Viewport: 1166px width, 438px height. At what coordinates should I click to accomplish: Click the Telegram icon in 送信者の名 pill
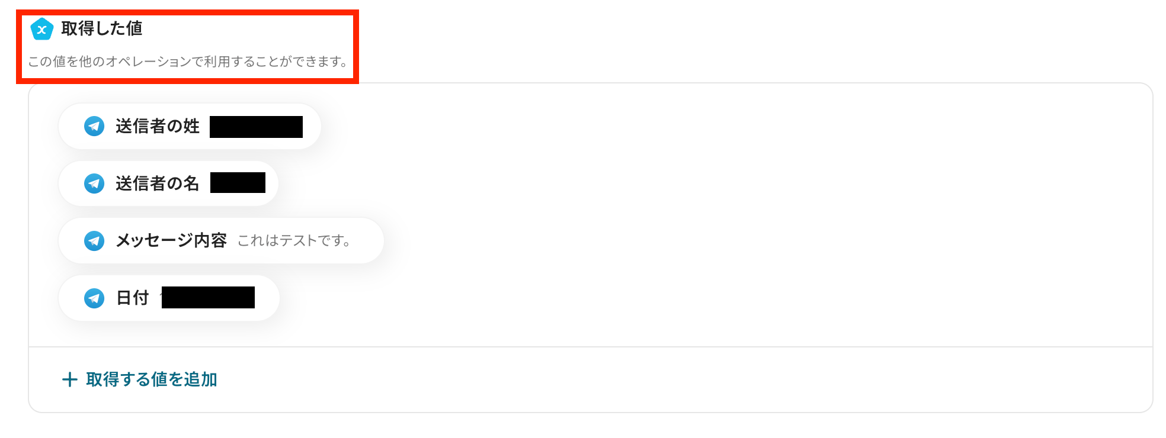tap(94, 183)
